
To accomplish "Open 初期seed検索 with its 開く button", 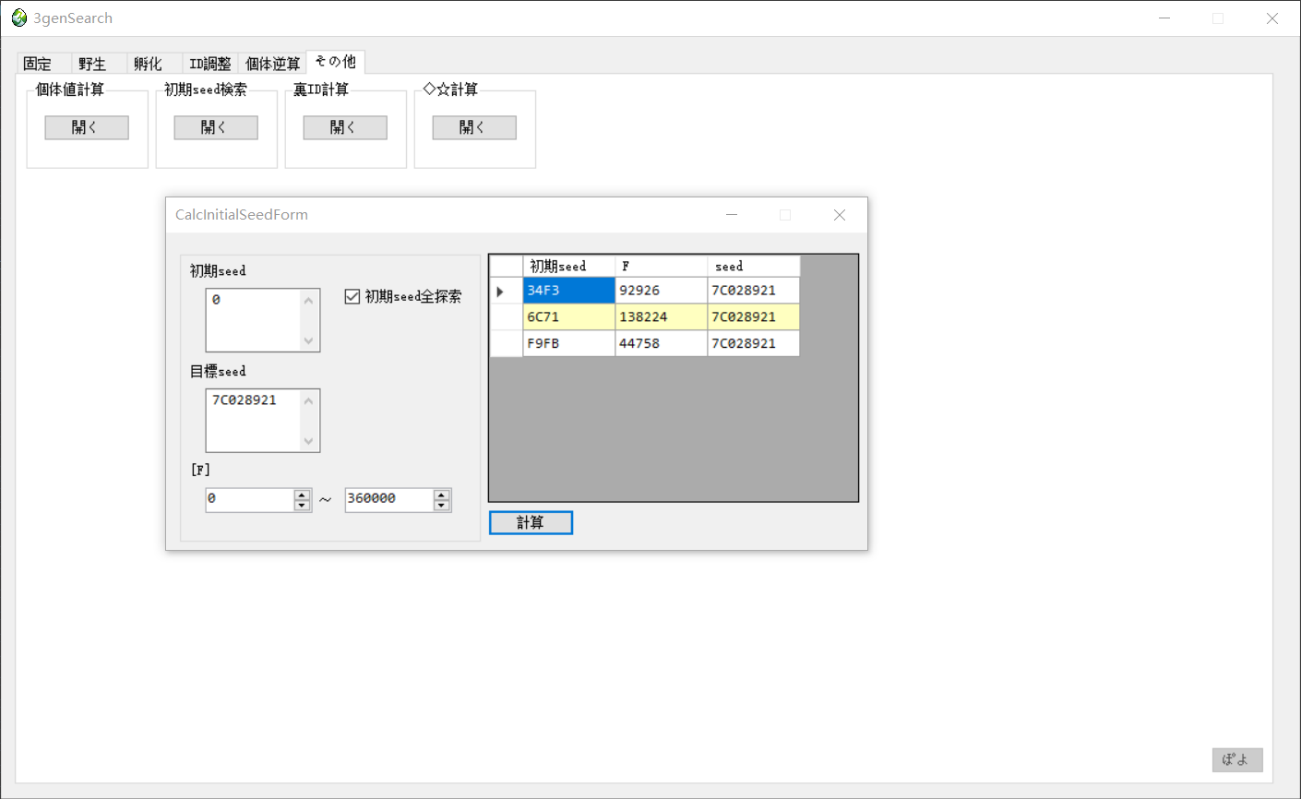I will [x=216, y=127].
